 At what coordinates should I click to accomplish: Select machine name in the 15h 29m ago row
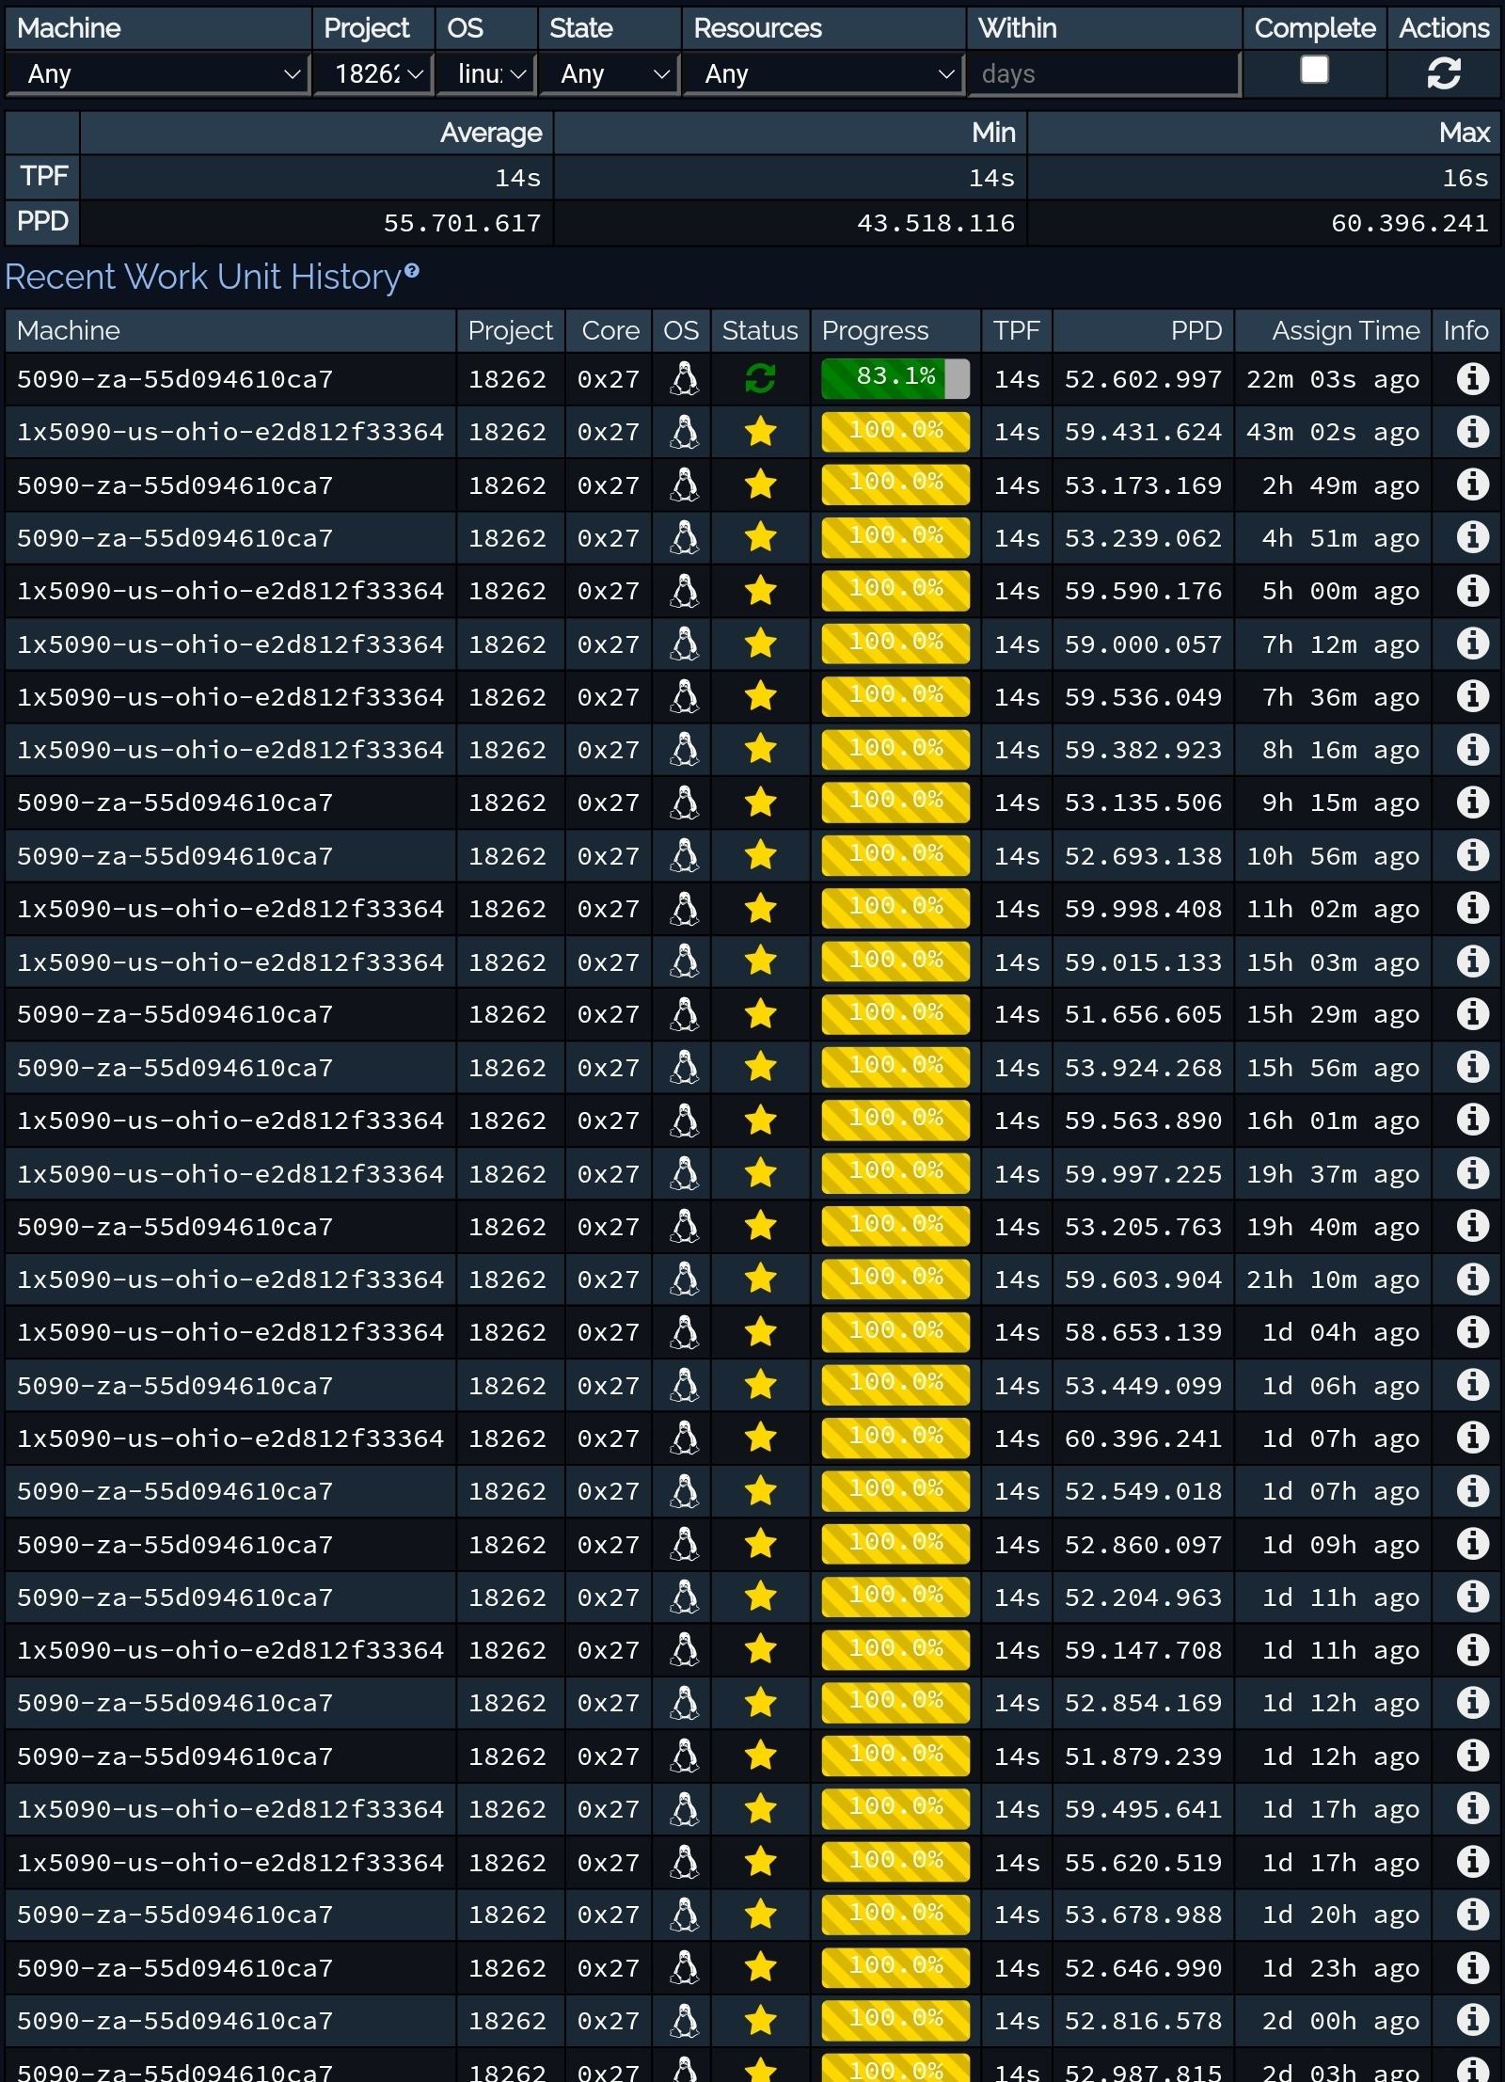click(175, 1014)
